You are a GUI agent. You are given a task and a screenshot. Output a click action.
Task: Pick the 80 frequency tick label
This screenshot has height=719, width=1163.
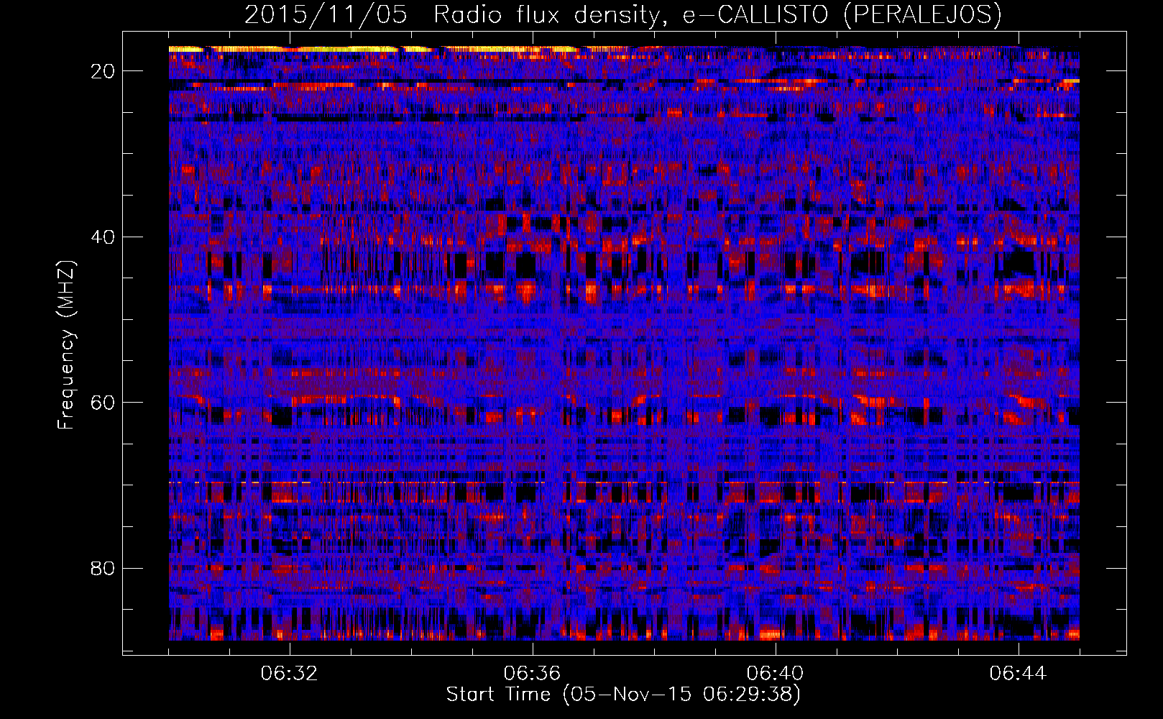point(103,568)
